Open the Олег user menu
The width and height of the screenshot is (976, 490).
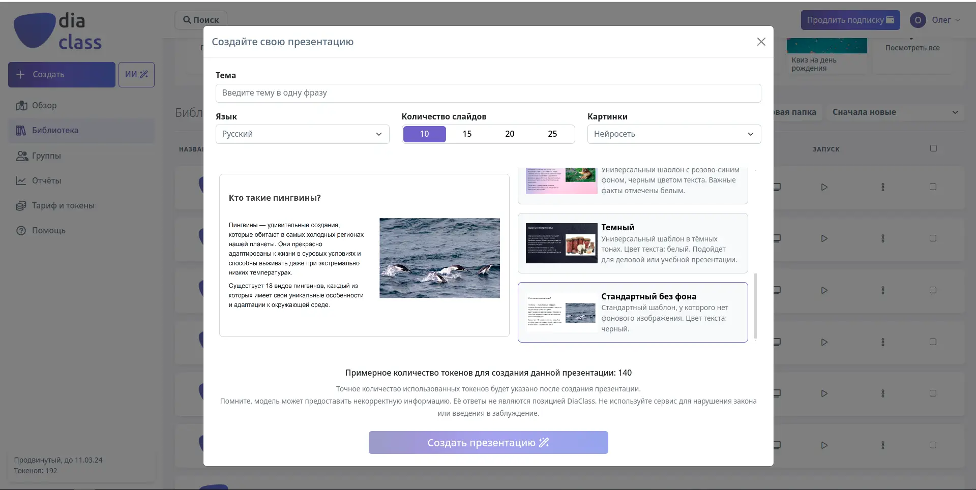click(x=935, y=20)
